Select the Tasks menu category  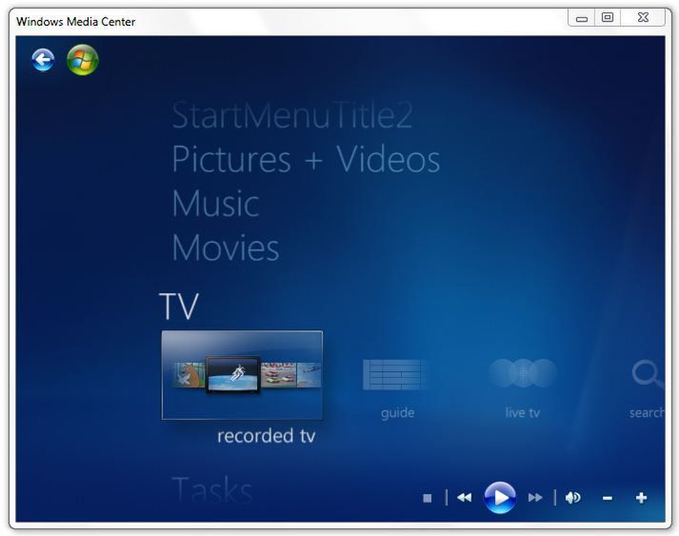(x=212, y=491)
